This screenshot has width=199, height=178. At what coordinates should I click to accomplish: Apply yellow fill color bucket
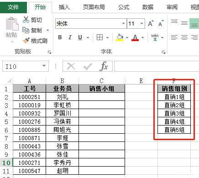tap(120, 37)
